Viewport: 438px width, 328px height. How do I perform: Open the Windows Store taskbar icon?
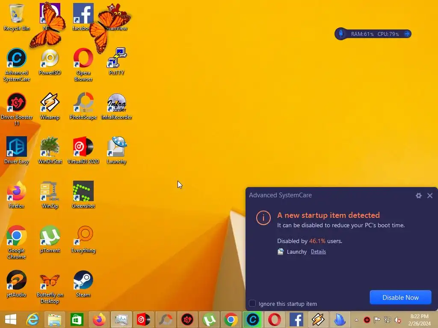click(77, 319)
